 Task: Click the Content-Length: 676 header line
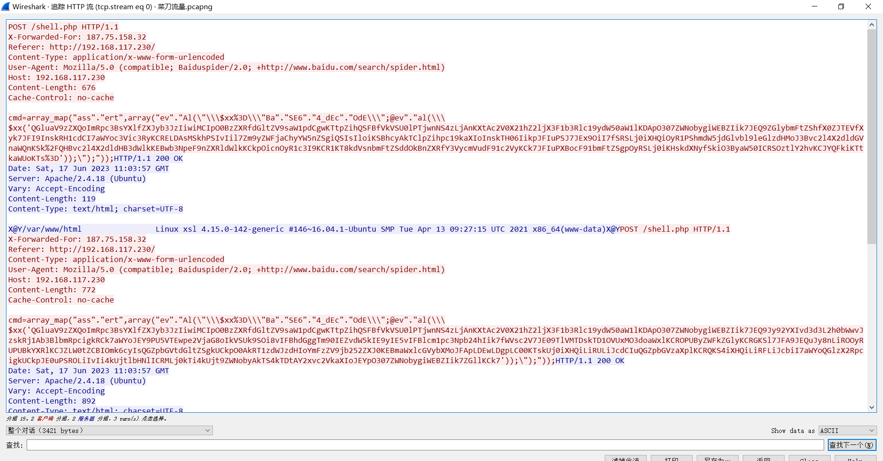click(x=52, y=87)
